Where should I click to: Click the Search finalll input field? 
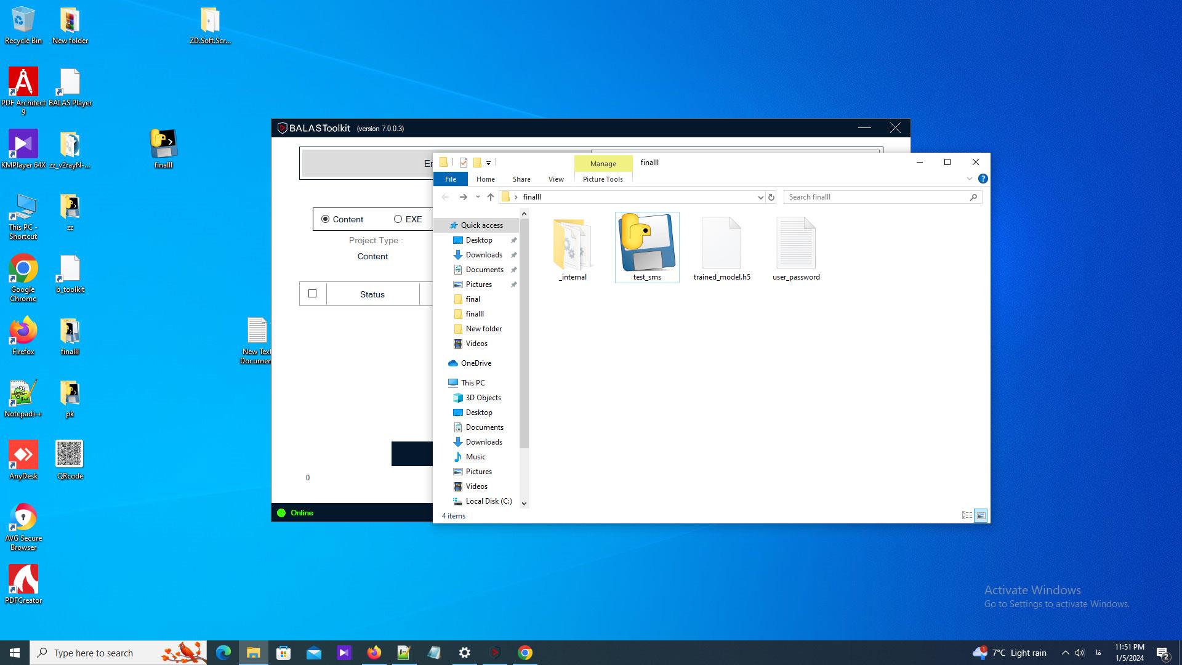[877, 197]
